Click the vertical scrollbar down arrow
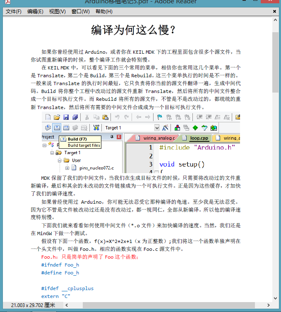Viewport: 281px width, 312px height. pyautogui.click(x=276, y=298)
